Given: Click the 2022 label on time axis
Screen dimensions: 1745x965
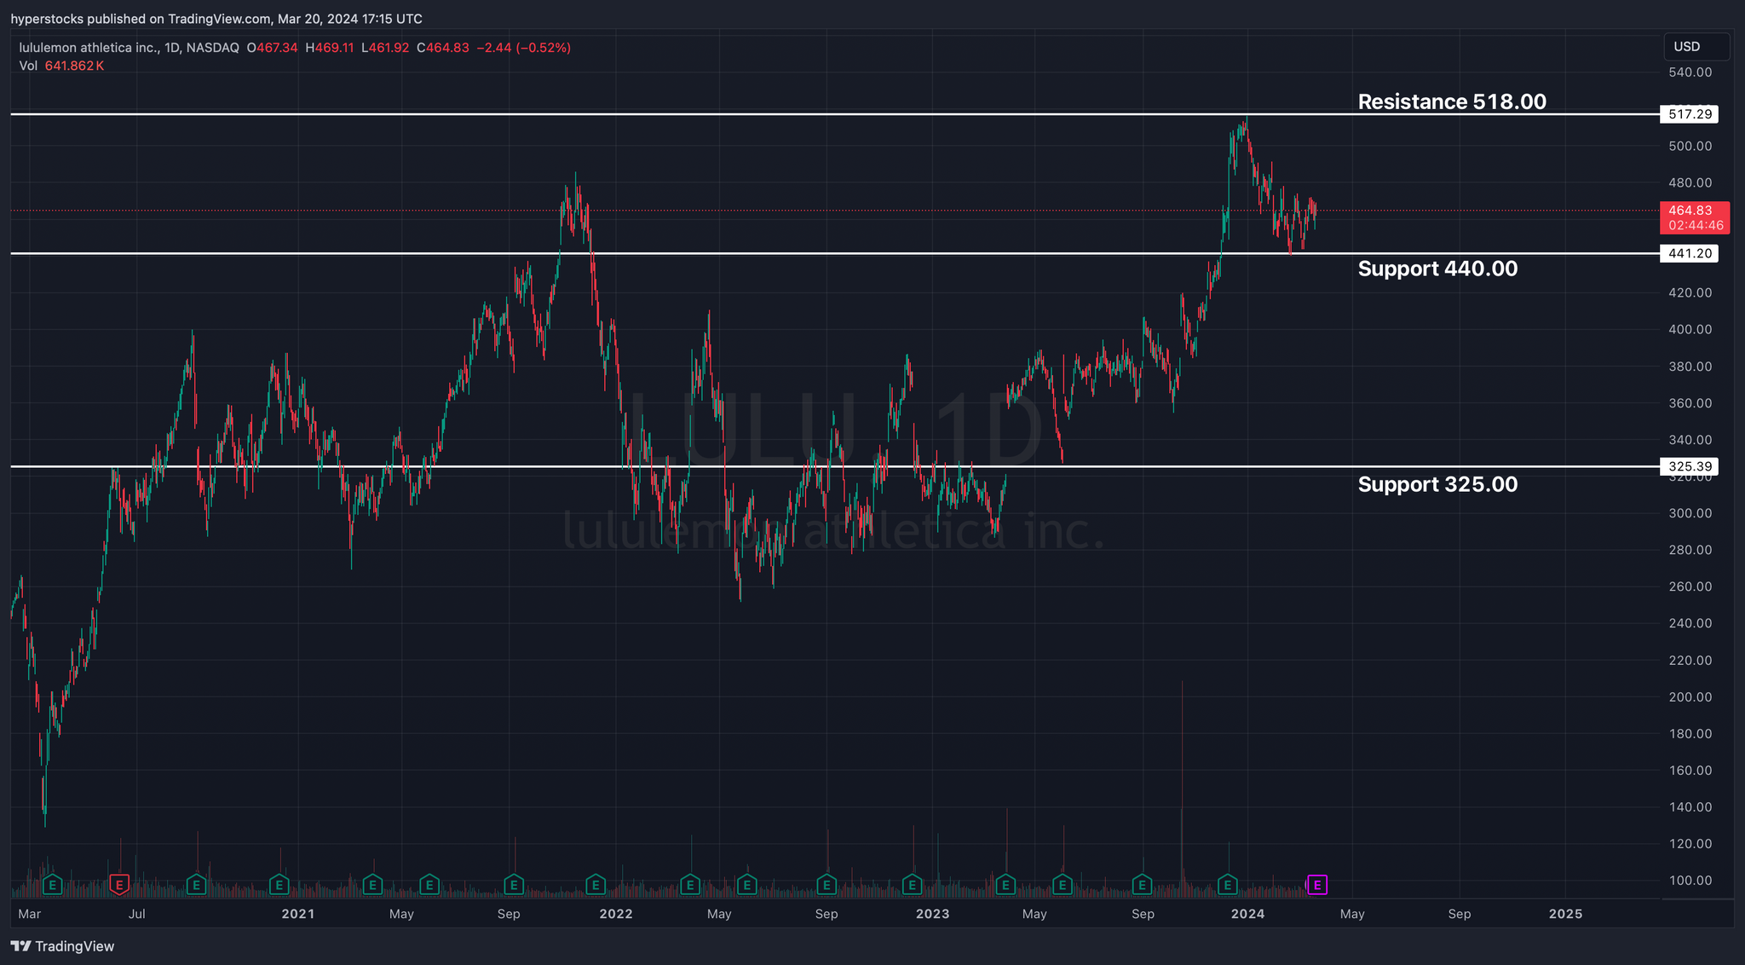Looking at the screenshot, I should point(615,914).
